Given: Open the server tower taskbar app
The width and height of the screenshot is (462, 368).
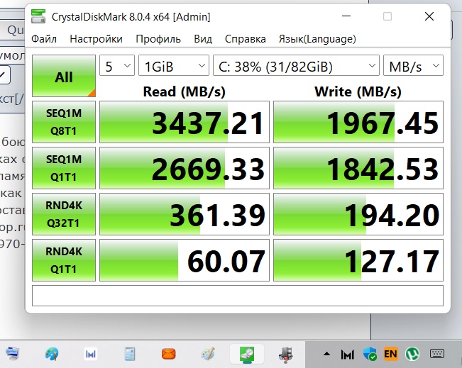Looking at the screenshot, I should [x=286, y=354].
